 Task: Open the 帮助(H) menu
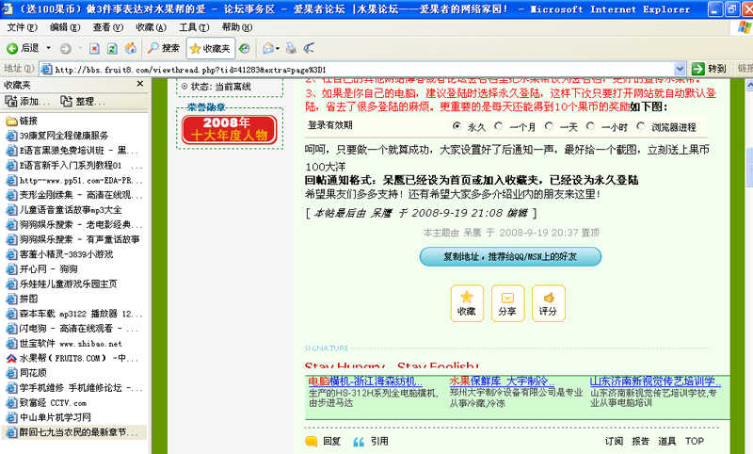[x=237, y=27]
